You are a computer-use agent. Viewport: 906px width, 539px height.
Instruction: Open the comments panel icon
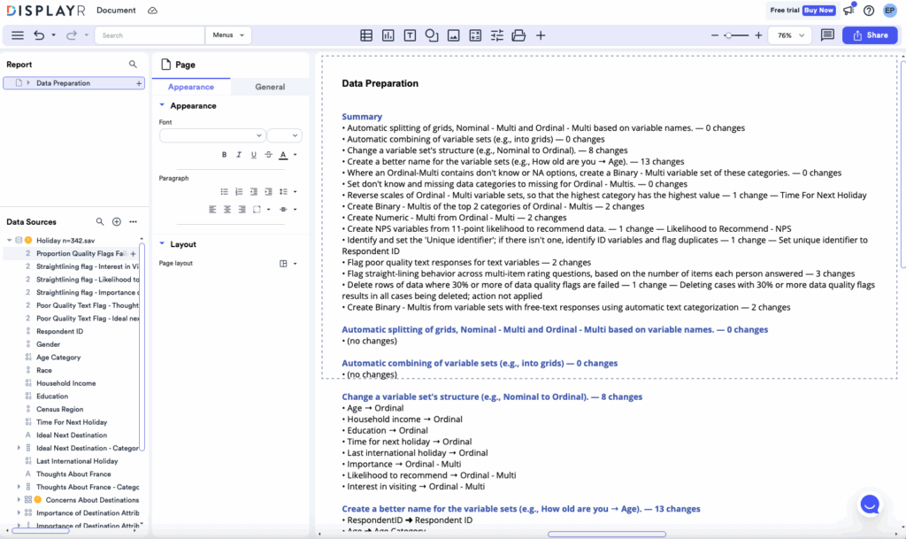click(x=827, y=35)
